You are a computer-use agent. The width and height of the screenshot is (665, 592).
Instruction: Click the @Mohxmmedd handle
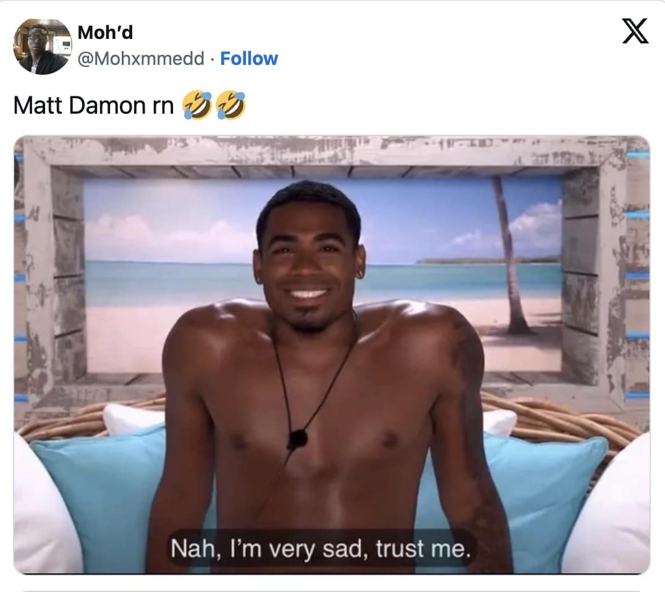[x=141, y=59]
